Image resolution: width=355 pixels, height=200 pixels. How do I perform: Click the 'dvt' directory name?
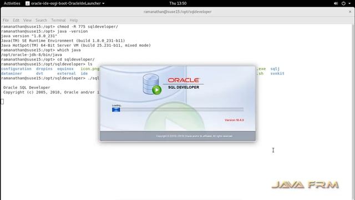coord(39,73)
